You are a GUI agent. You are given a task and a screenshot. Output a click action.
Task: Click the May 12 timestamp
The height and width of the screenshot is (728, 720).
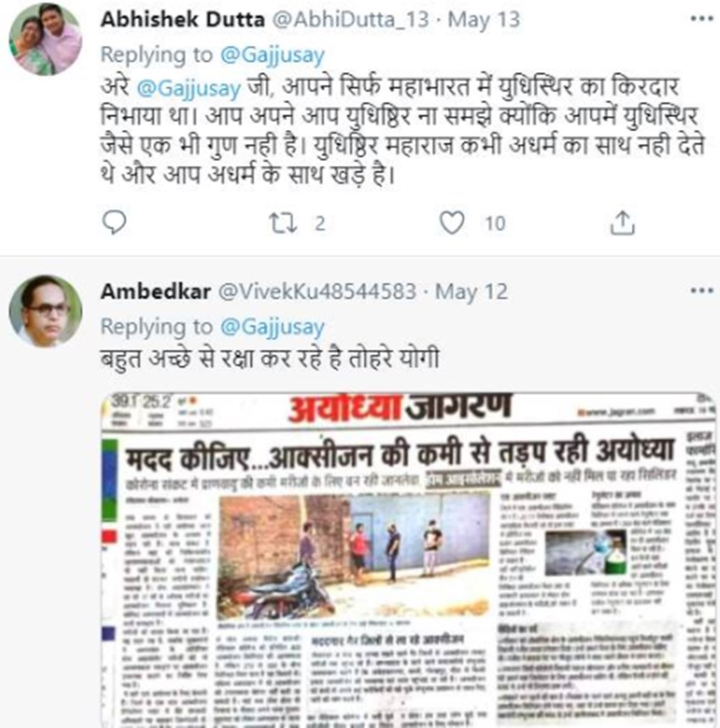(x=471, y=292)
